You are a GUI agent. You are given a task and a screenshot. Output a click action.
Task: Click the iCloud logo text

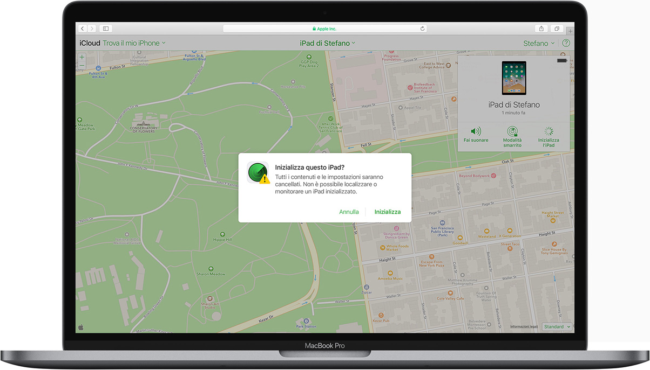(90, 43)
